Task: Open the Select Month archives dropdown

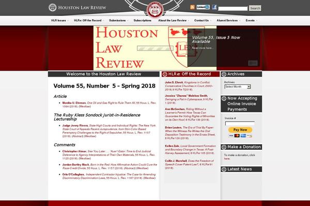Action: (238, 87)
